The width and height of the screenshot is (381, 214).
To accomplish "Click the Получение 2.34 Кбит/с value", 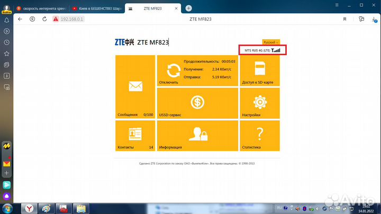I will [x=222, y=69].
